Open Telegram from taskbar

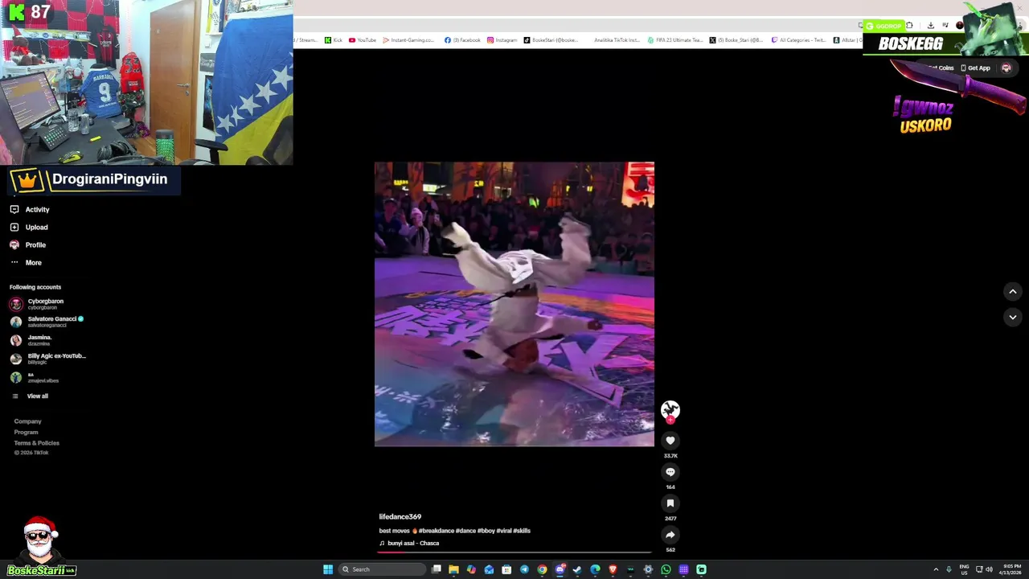click(x=524, y=569)
